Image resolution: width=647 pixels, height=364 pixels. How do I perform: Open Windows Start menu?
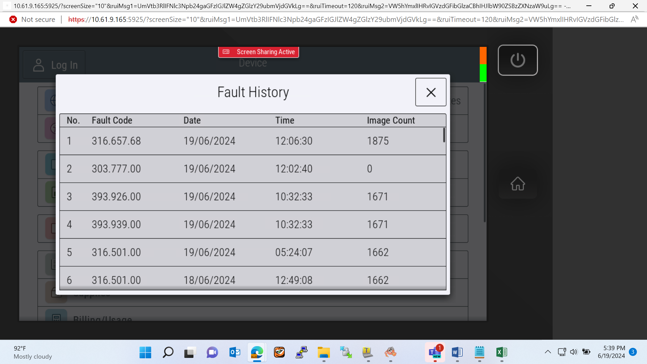[x=145, y=353]
